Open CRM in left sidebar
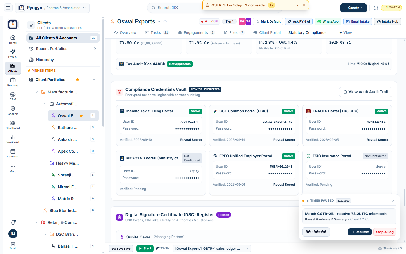 [x=13, y=96]
